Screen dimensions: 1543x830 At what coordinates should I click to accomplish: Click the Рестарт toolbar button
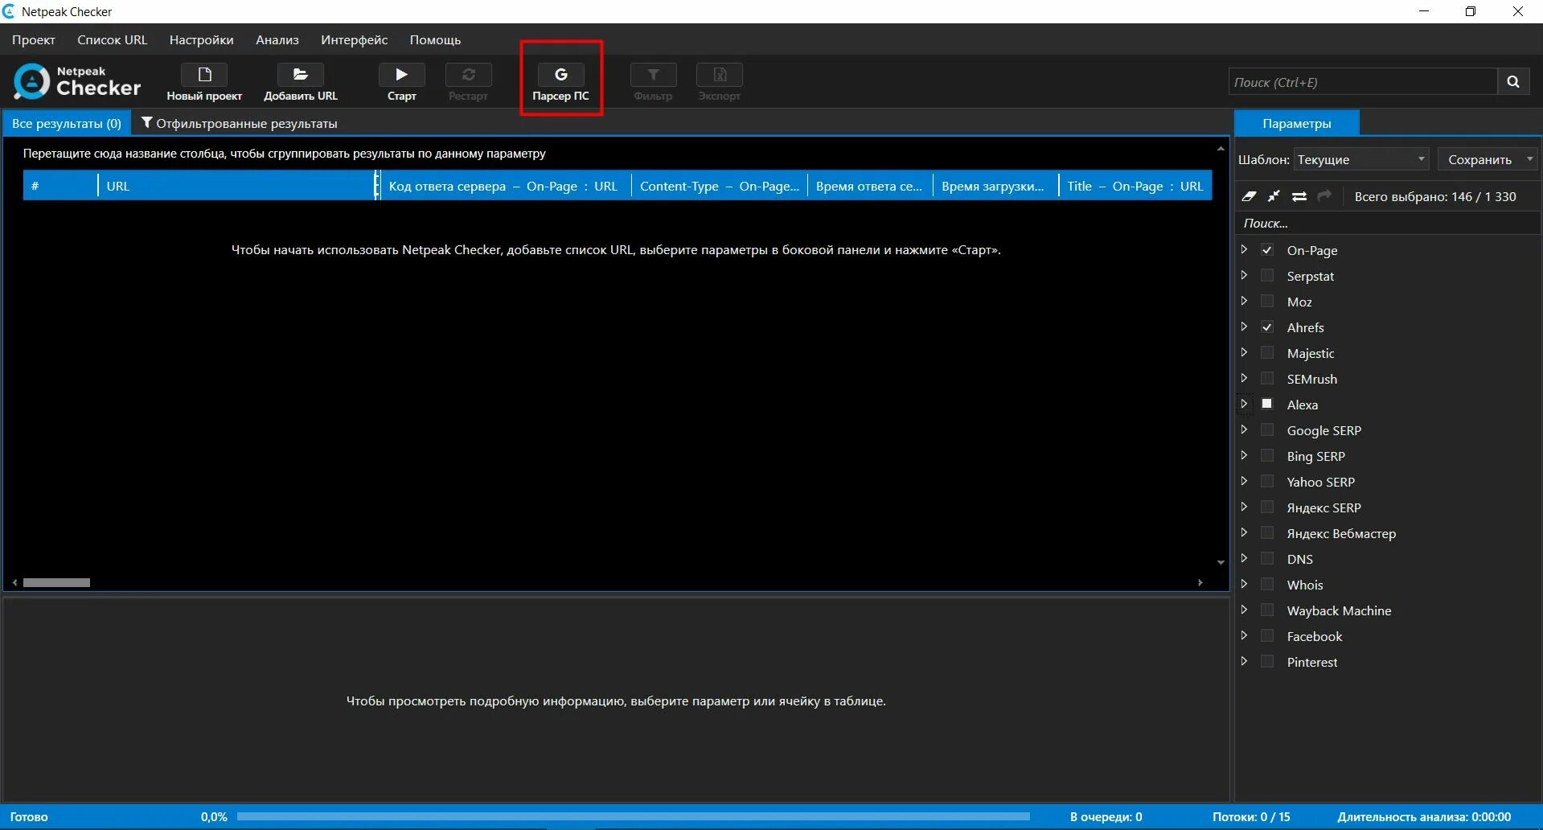pyautogui.click(x=468, y=83)
